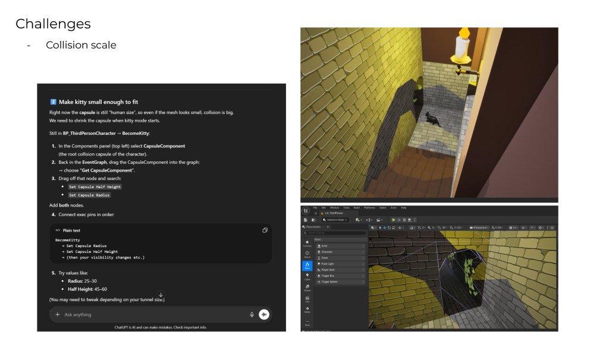
Task: Open the Selection Mode dropdown
Action: (335, 220)
